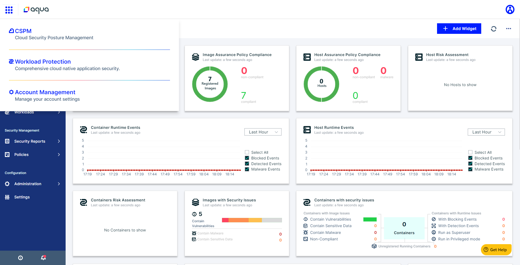Click the Containers count tile
The height and width of the screenshot is (265, 520).
coord(404,228)
